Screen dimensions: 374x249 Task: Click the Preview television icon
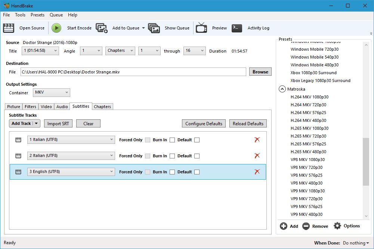point(201,28)
